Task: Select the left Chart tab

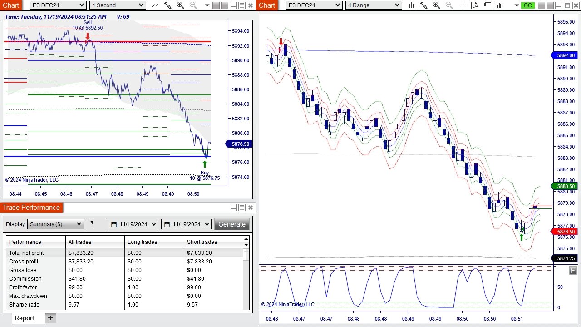Action: (x=11, y=5)
